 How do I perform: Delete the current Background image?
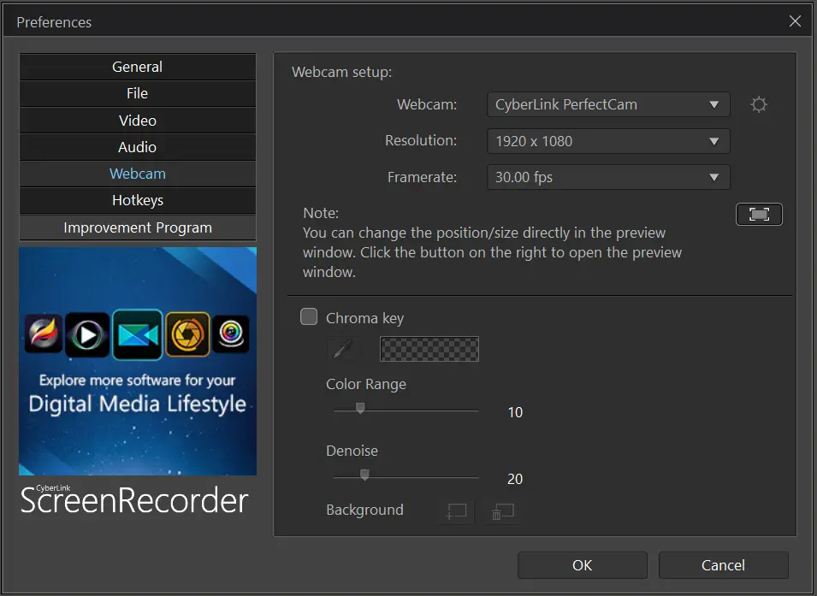(x=501, y=511)
